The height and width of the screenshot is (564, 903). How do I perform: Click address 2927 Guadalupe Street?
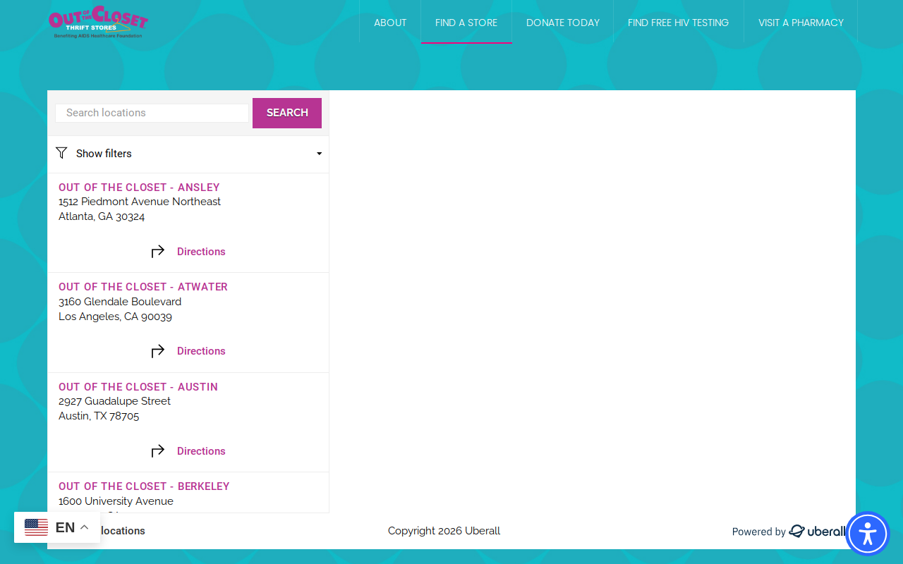[114, 401]
